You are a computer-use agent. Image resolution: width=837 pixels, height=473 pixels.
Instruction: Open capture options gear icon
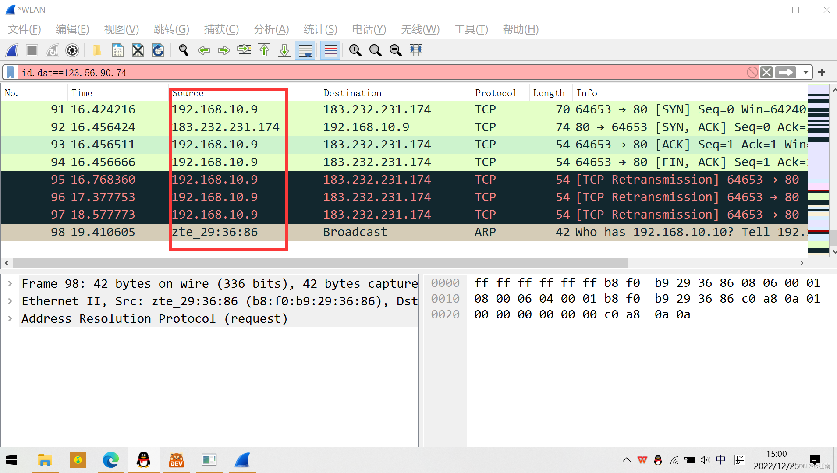coord(72,50)
